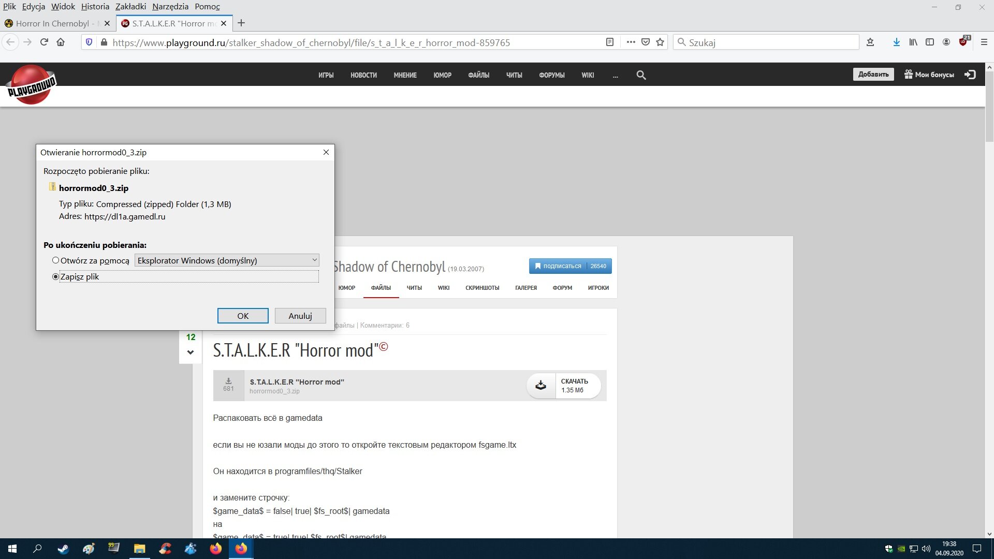The height and width of the screenshot is (559, 994).
Task: Open page actions three-dots menu in address bar
Action: 631,42
